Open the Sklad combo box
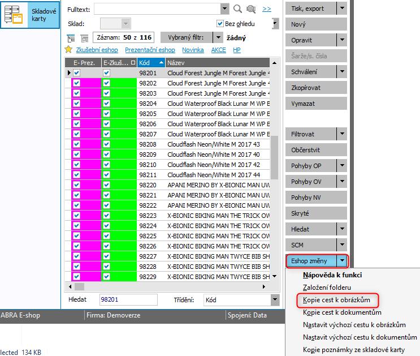Viewport: 420px width, 356px height. pyautogui.click(x=115, y=24)
